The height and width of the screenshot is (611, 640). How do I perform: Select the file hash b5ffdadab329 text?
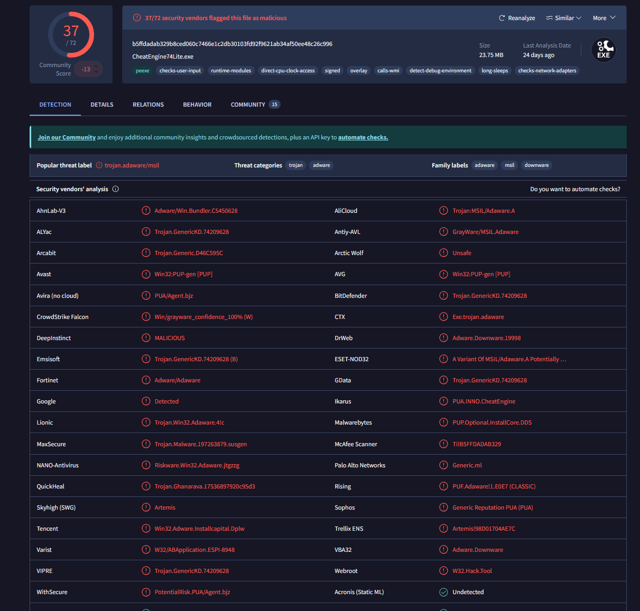(232, 44)
